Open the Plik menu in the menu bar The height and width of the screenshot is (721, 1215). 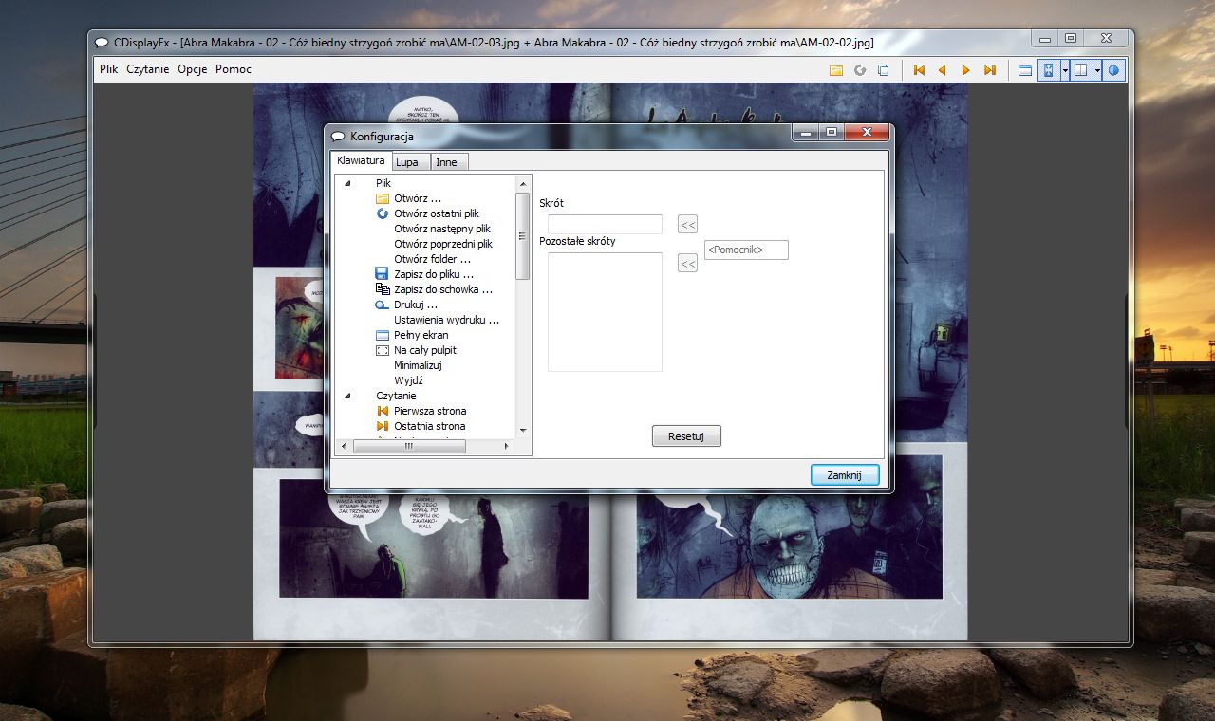pyautogui.click(x=109, y=69)
